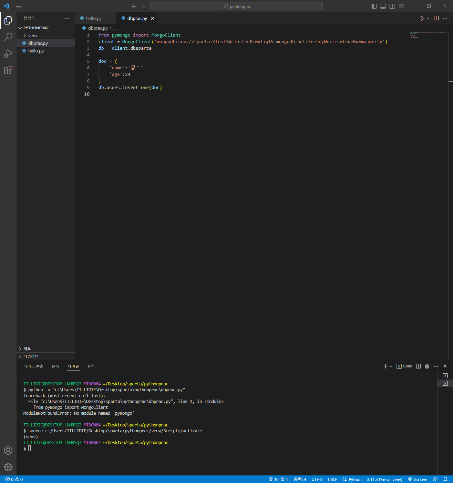
Task: Create a new terminal with plus icon
Action: pos(385,366)
